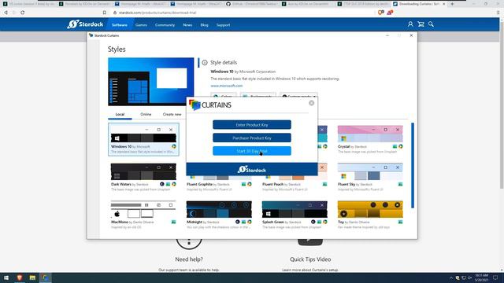Select the Crystal style thumbnail
The height and width of the screenshot is (283, 504).
click(x=370, y=134)
